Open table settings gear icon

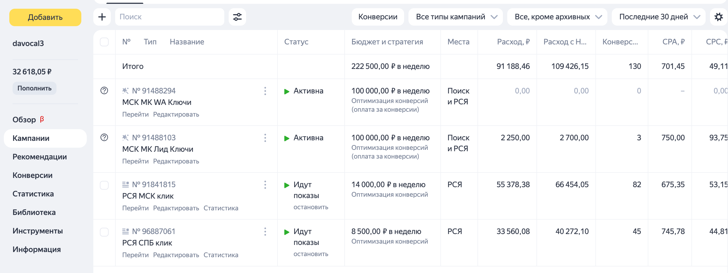pos(718,17)
